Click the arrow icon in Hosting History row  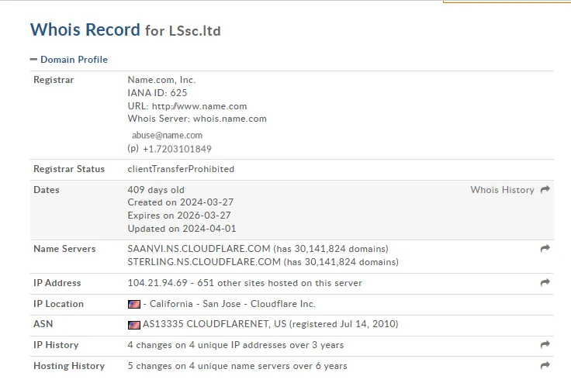click(x=545, y=366)
